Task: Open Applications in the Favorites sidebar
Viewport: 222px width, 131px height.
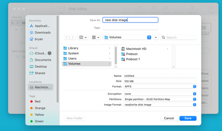Action: pos(40,26)
